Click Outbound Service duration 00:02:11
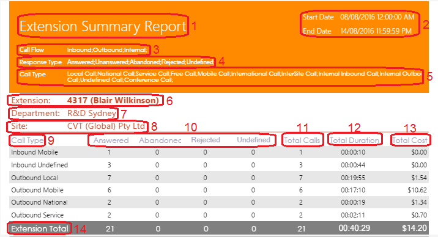This screenshot has width=438, height=237. click(353, 215)
